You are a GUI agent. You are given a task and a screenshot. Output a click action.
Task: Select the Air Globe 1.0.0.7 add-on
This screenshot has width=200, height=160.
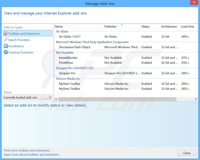coord(70,37)
